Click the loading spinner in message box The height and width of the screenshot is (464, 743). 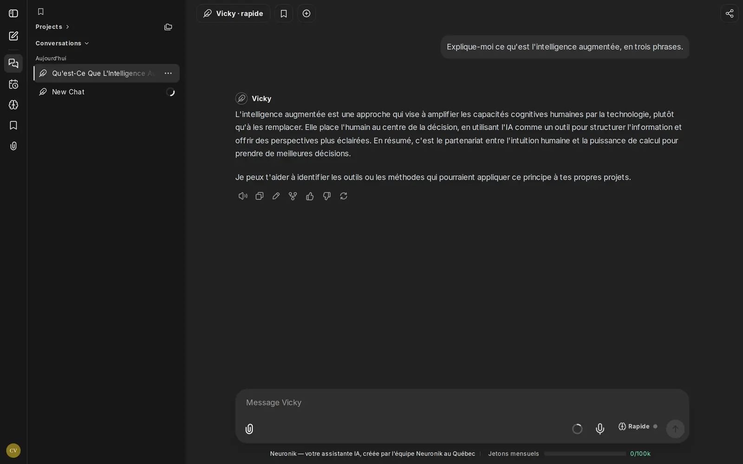pyautogui.click(x=577, y=429)
